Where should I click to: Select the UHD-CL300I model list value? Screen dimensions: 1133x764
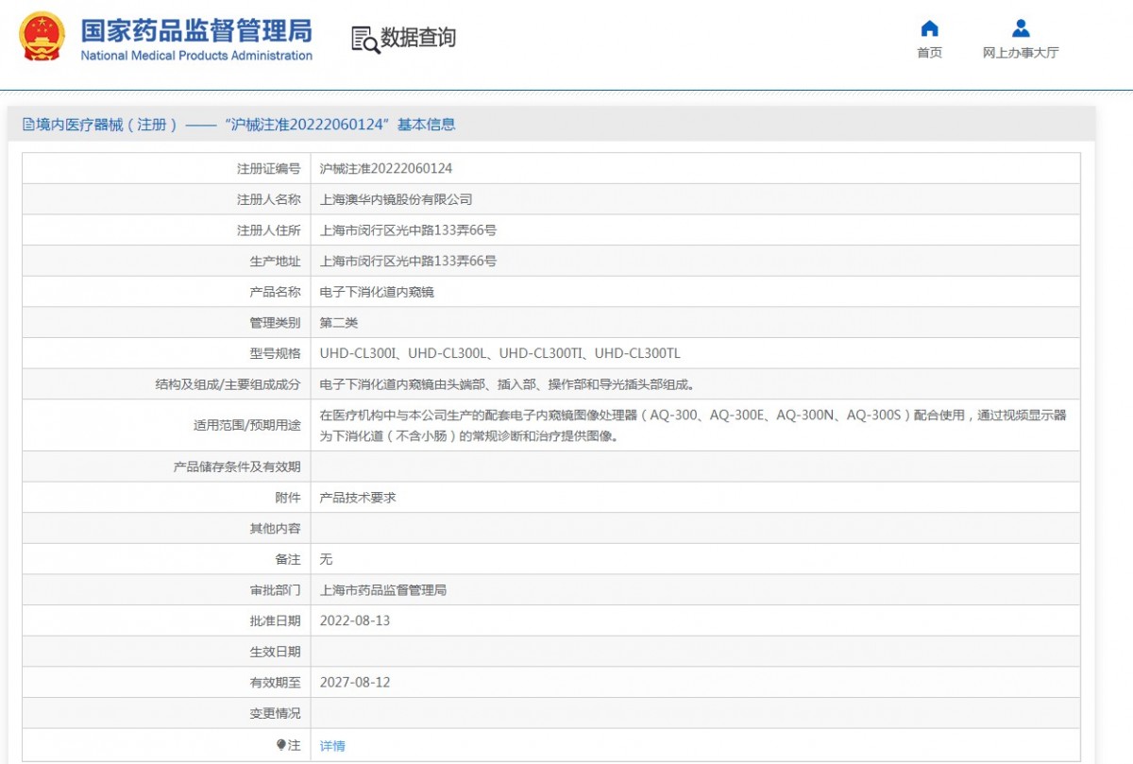click(500, 353)
